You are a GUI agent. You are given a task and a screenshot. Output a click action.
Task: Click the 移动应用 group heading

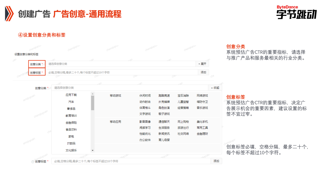pyautogui.click(x=116, y=122)
